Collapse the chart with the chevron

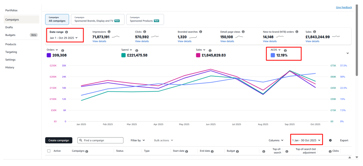tap(347, 53)
